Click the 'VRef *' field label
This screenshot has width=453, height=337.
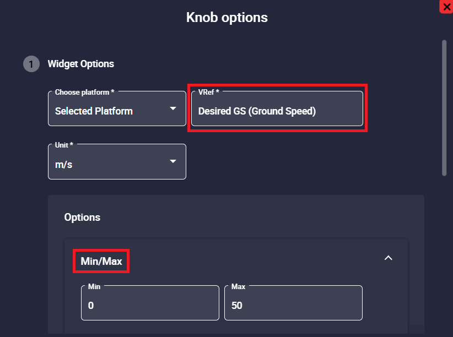coord(209,93)
